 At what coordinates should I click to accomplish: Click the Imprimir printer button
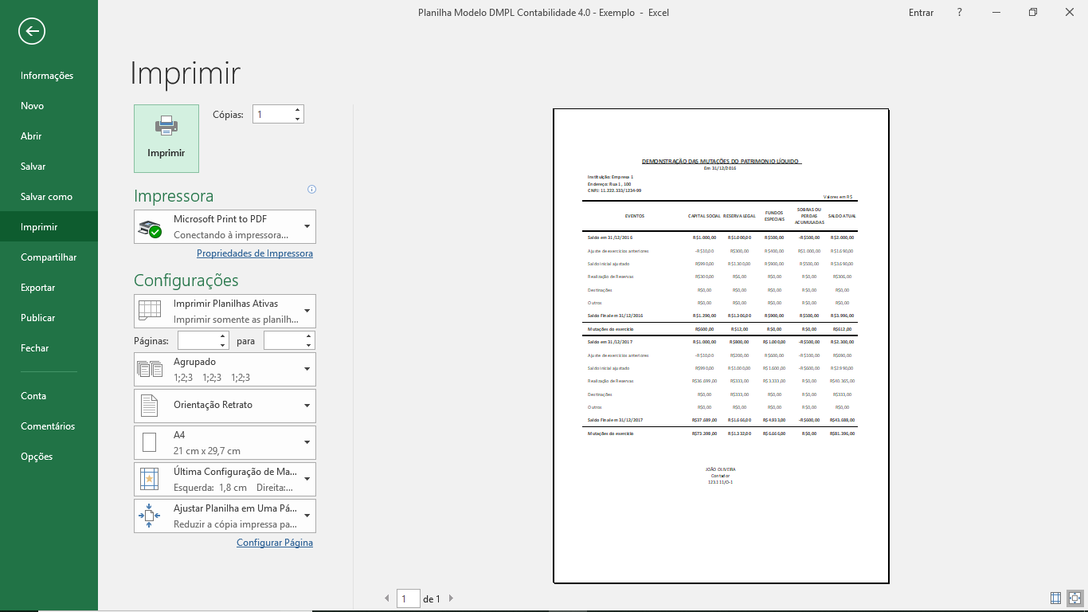tap(166, 139)
